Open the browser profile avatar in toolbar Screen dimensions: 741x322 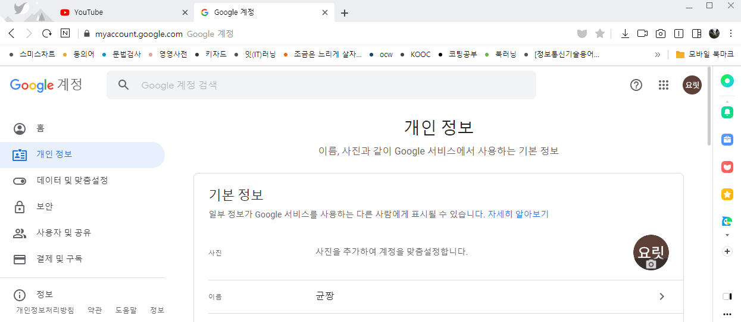click(715, 34)
